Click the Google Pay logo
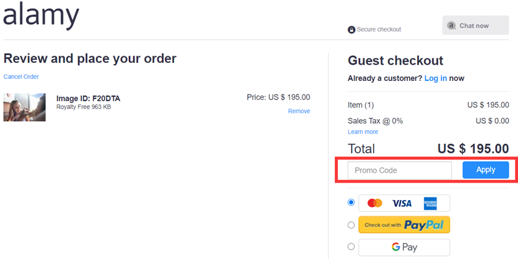518x259 pixels. pos(404,247)
